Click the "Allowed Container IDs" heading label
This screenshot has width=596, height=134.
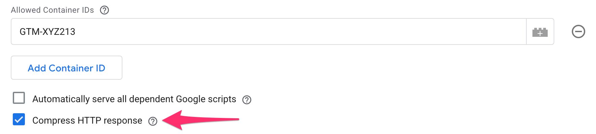pyautogui.click(x=52, y=10)
